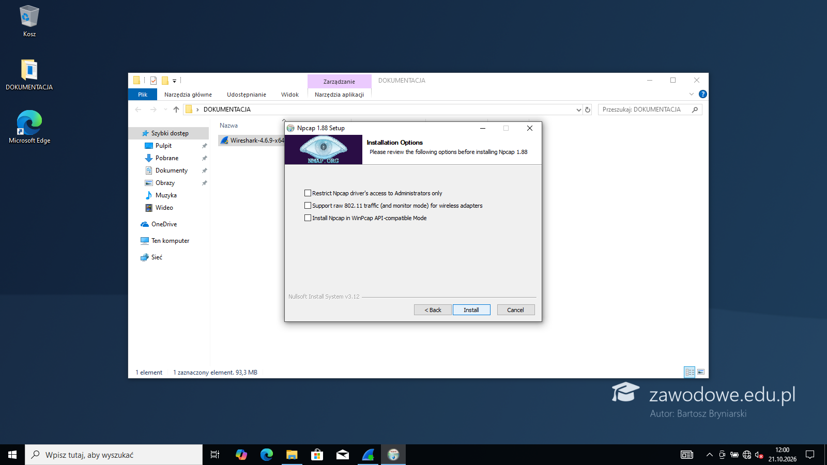Switch to Wireshark installer taskbar icon
The image size is (827, 465).
(368, 455)
